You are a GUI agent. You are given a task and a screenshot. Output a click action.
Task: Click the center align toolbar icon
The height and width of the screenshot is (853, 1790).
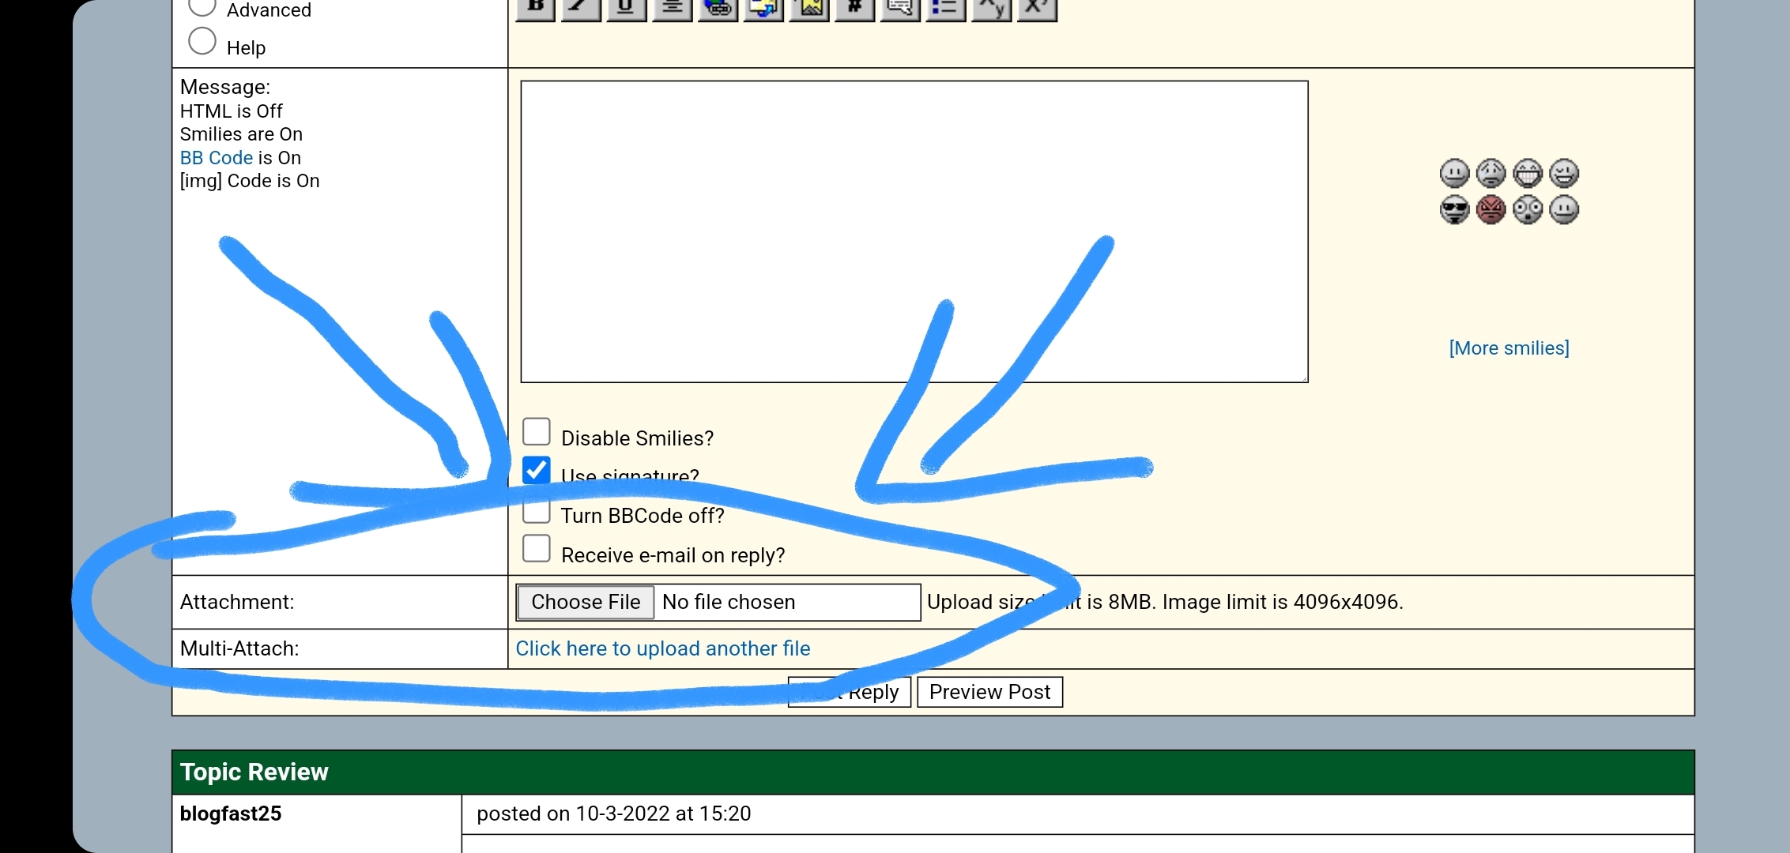click(673, 8)
